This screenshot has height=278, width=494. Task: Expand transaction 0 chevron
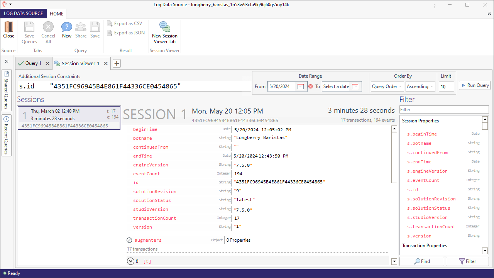pyautogui.click(x=130, y=261)
